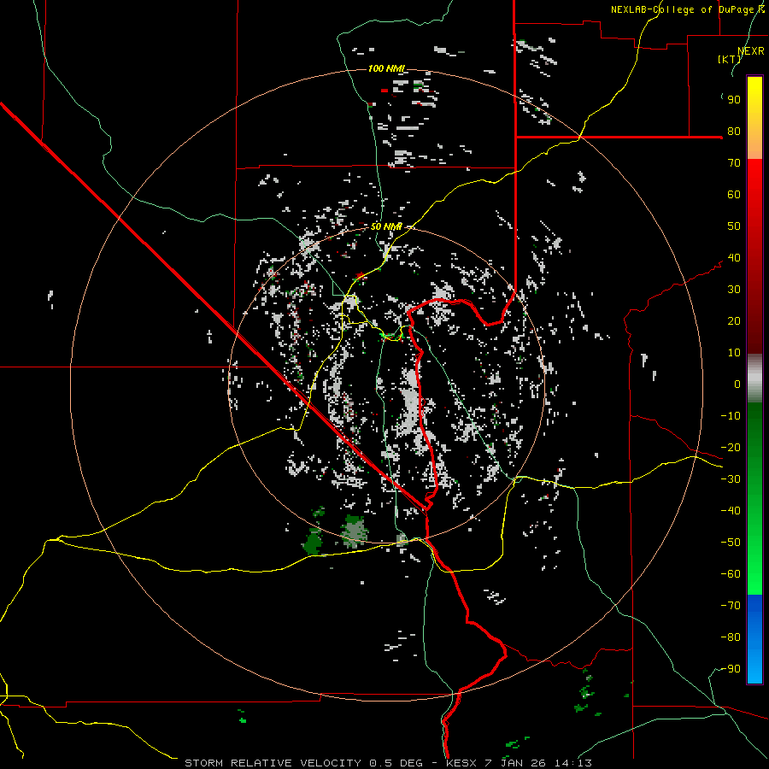Click the 0 value on velocity scale
Image resolution: width=769 pixels, height=769 pixels.
tap(737, 384)
